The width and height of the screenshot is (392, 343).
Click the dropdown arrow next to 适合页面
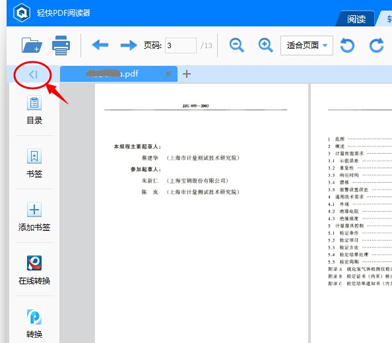tap(325, 46)
